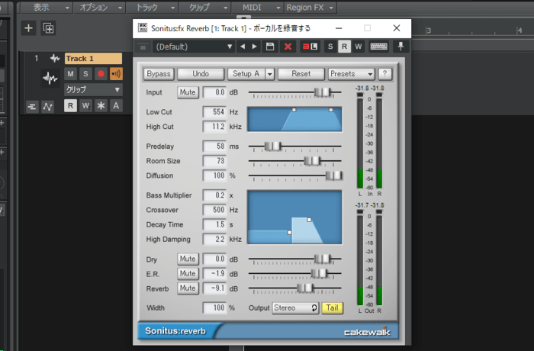Screen dimensions: 534x351
Task: Click the question mark help button
Action: tap(384, 73)
